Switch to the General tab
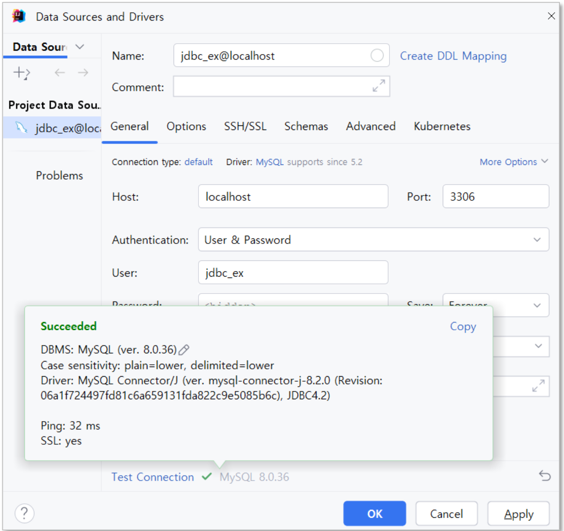This screenshot has width=564, height=531. 130,126
